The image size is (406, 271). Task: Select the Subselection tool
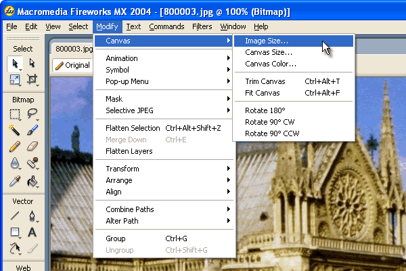(32, 64)
